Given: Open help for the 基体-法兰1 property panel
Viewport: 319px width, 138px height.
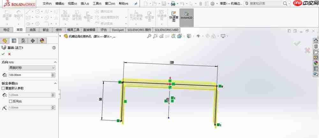Looking at the screenshot, I should click(x=54, y=48).
